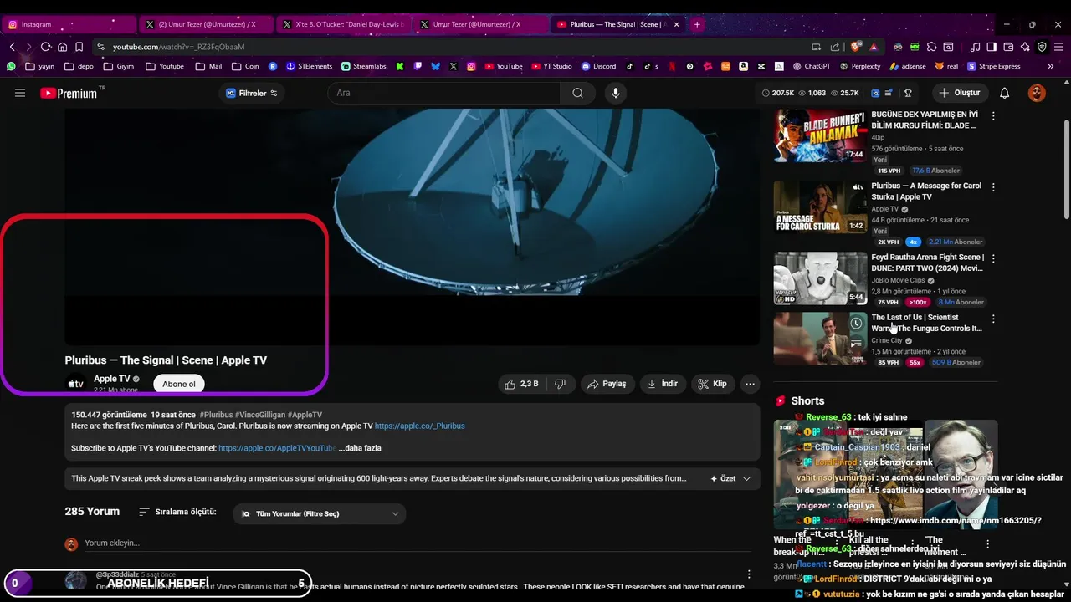Image resolution: width=1071 pixels, height=602 pixels.
Task: Open A Message for Carol Sturka thumbnail
Action: click(820, 207)
